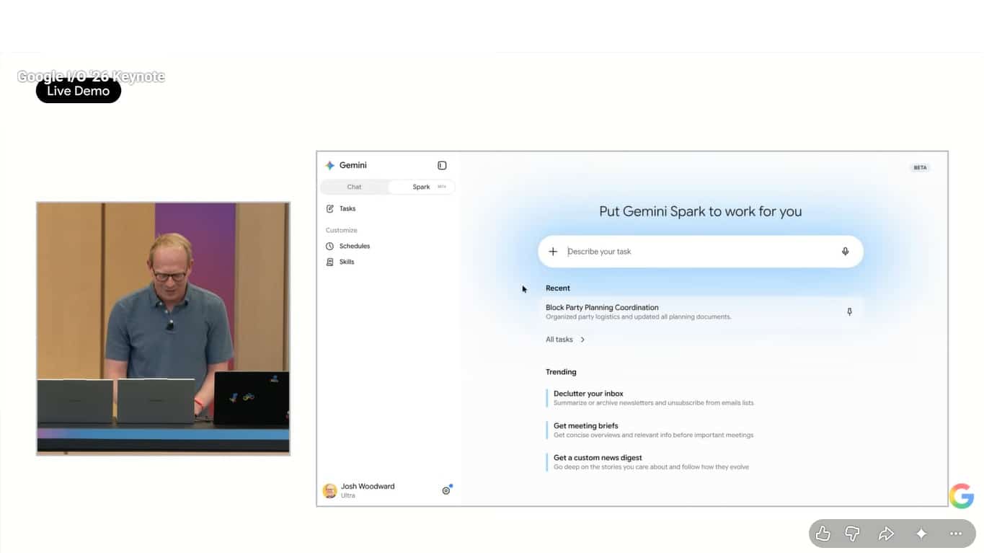Like the video with thumbs up

(x=823, y=534)
